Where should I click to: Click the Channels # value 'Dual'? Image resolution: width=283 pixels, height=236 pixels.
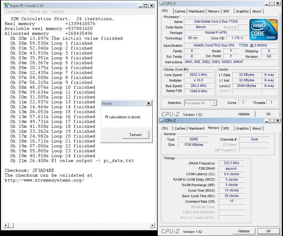254,139
